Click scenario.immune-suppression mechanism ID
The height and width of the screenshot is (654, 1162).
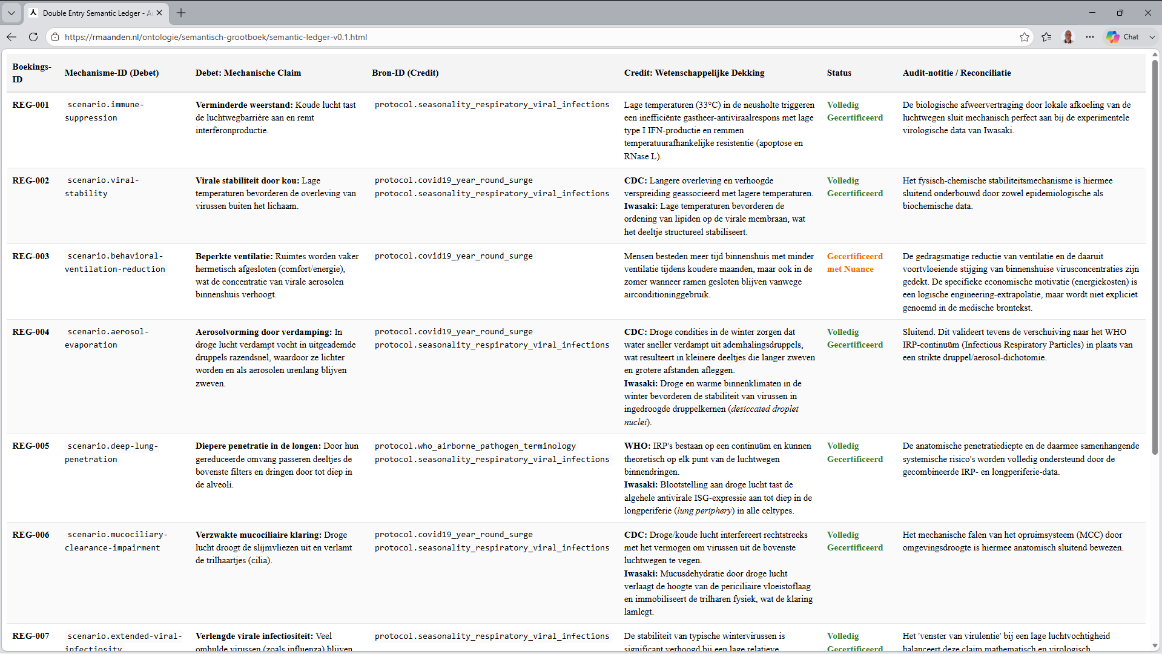[105, 111]
